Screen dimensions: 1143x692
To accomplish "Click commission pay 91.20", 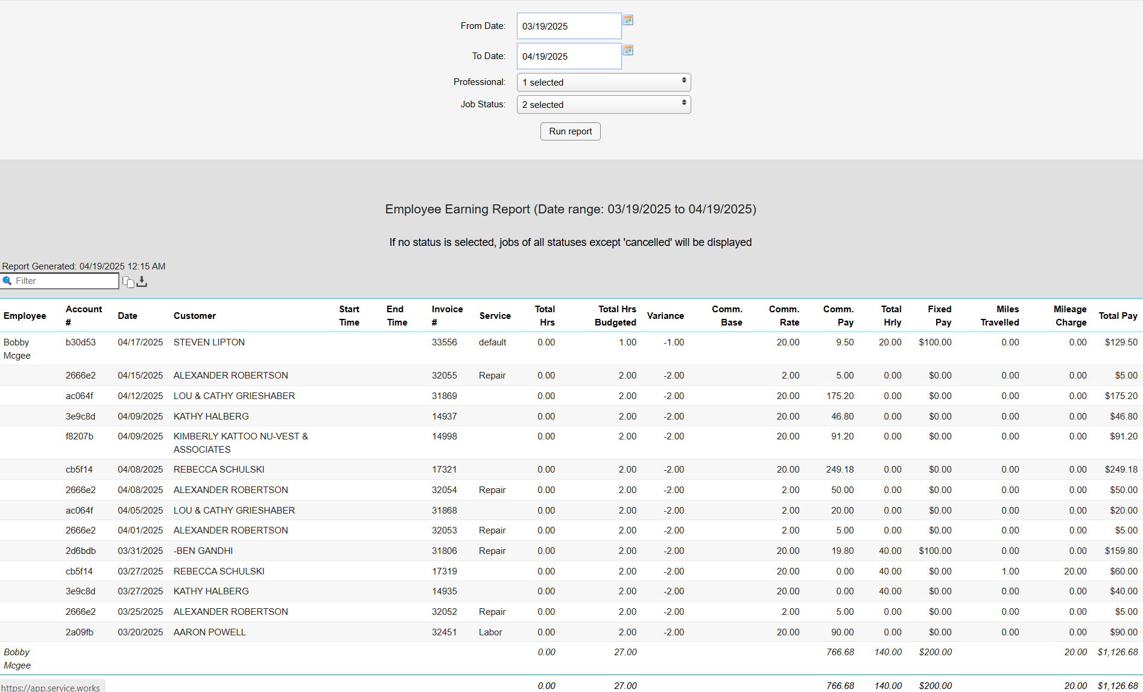I will (x=843, y=436).
